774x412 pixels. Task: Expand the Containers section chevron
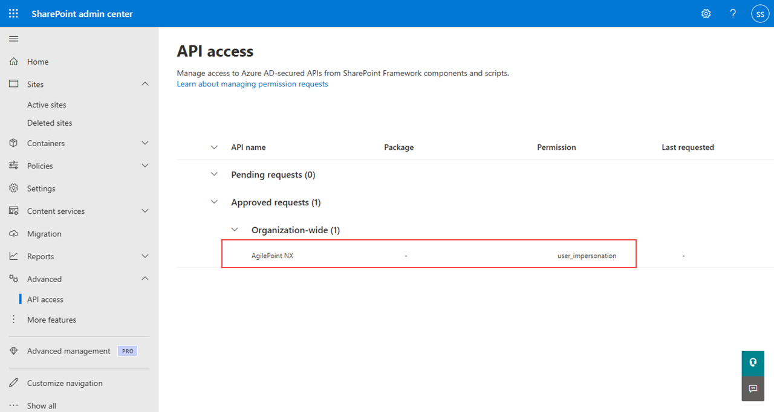[x=145, y=143]
